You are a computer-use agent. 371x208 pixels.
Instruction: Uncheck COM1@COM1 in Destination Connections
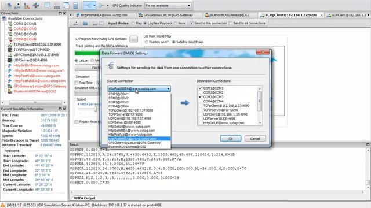pos(200,88)
